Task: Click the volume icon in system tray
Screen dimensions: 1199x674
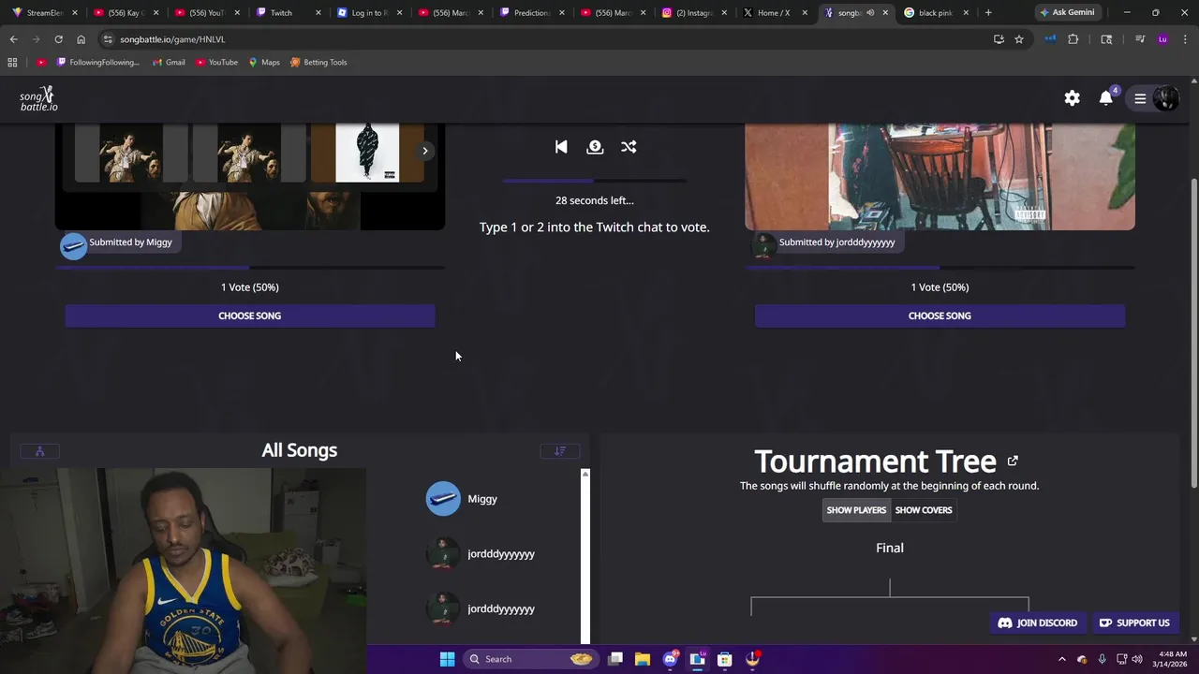Action: click(1136, 659)
